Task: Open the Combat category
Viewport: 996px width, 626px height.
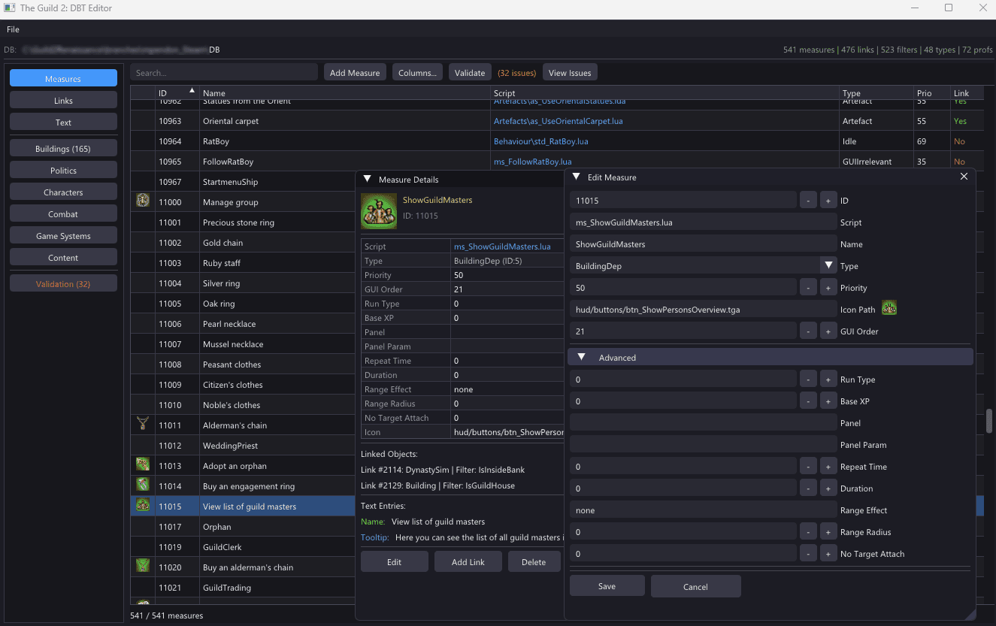Action: point(63,213)
